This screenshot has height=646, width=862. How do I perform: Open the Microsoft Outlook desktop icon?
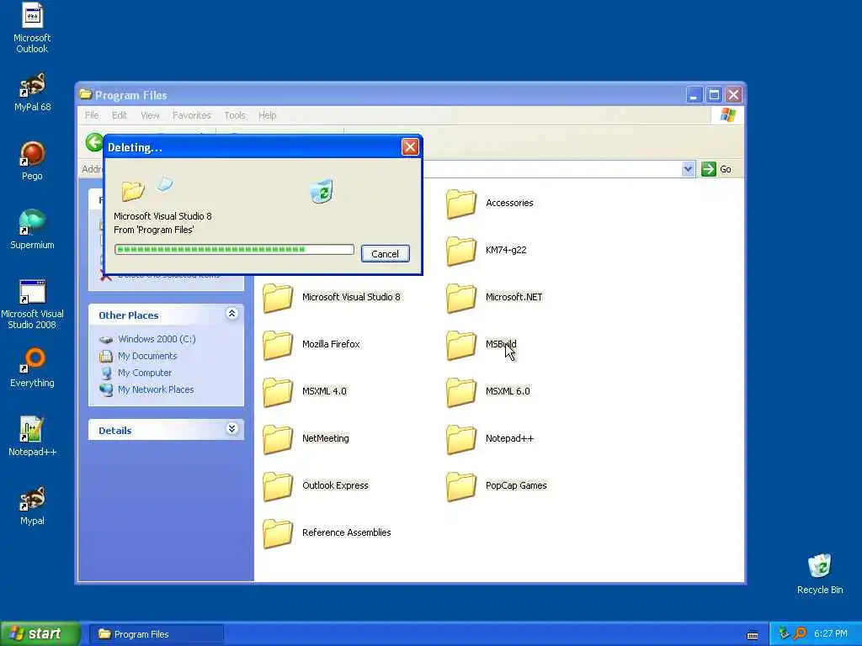[x=32, y=28]
